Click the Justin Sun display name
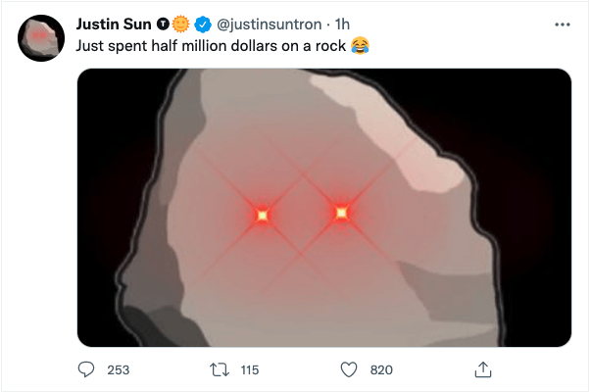The width and height of the screenshot is (591, 392). (113, 24)
